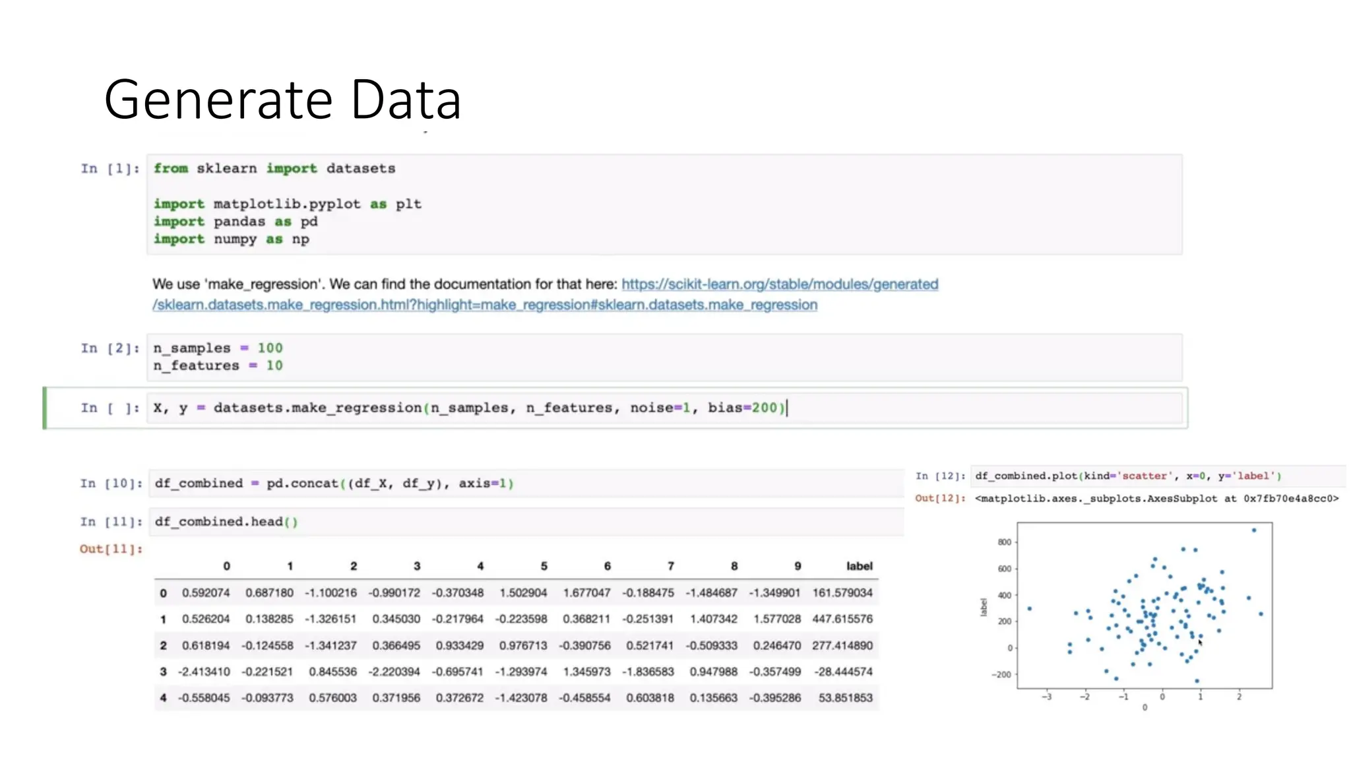1351x760 pixels.
Task: Click row index 2 in the dataframe
Action: coord(163,645)
